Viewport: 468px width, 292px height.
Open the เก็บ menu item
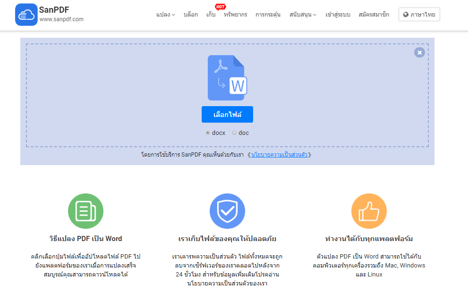pos(211,15)
